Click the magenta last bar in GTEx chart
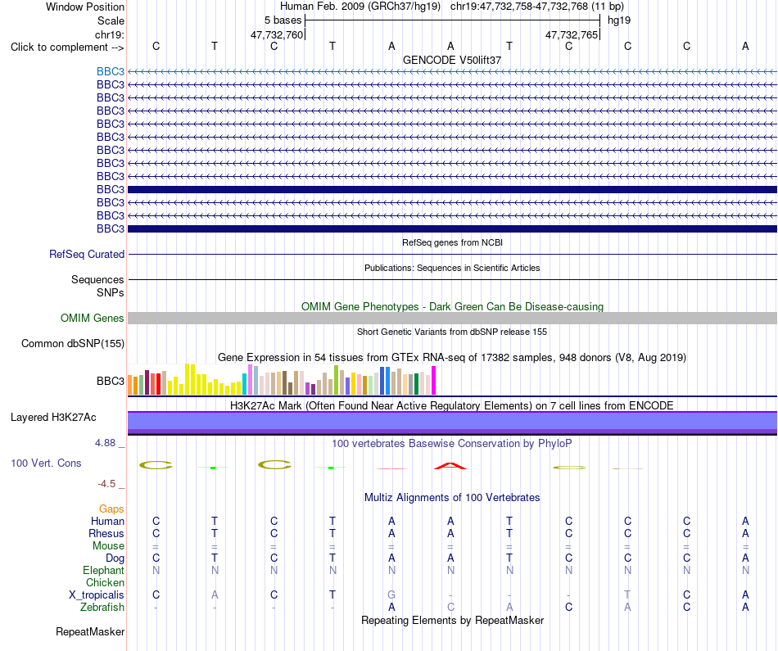Image resolution: width=778 pixels, height=651 pixels. 434,381
